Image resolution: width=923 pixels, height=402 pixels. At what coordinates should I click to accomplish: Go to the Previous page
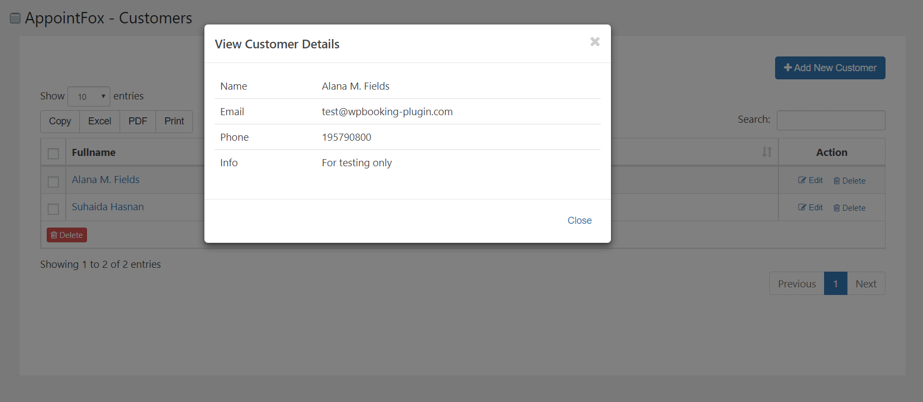click(796, 284)
